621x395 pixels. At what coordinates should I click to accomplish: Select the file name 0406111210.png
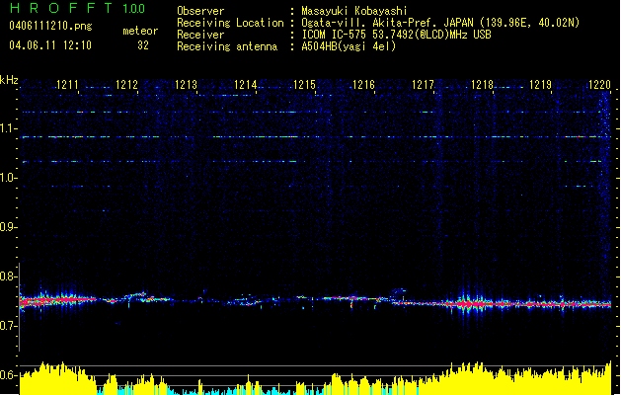50,26
